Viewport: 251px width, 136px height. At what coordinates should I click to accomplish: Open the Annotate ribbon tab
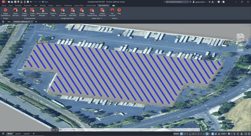(x=18, y=5)
